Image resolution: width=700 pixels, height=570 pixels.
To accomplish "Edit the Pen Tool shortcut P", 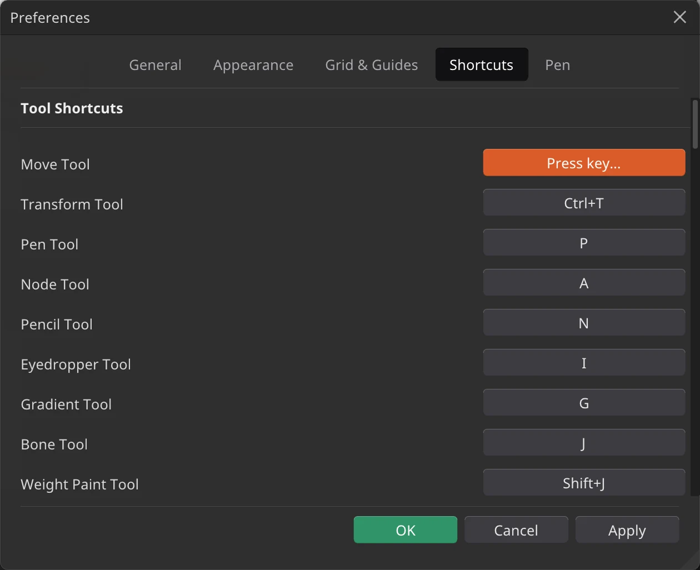I will coord(584,243).
